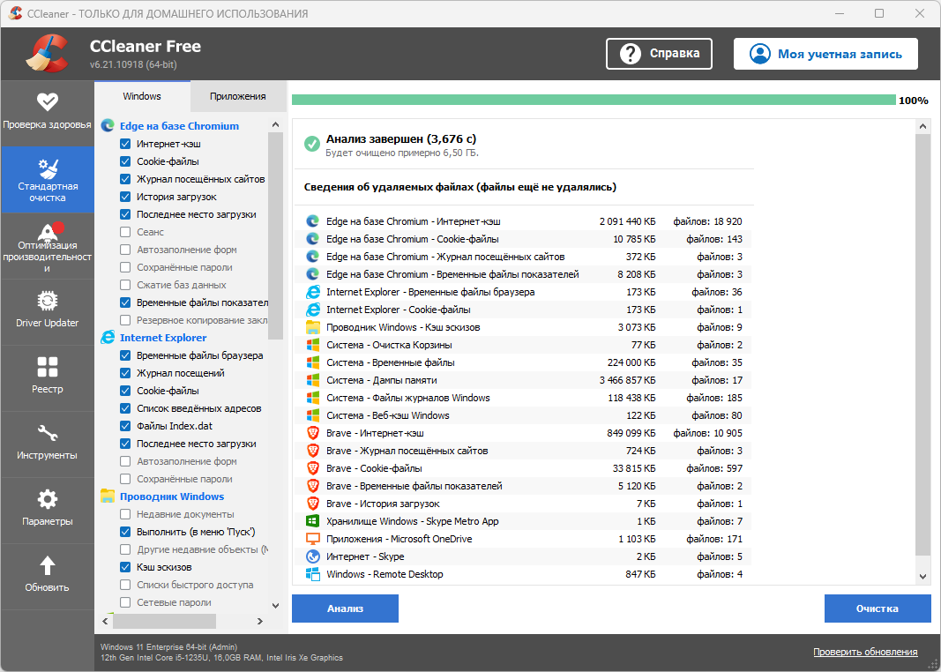Select the Оптимизация производительности sidebar icon
941x672 pixels.
pos(47,245)
